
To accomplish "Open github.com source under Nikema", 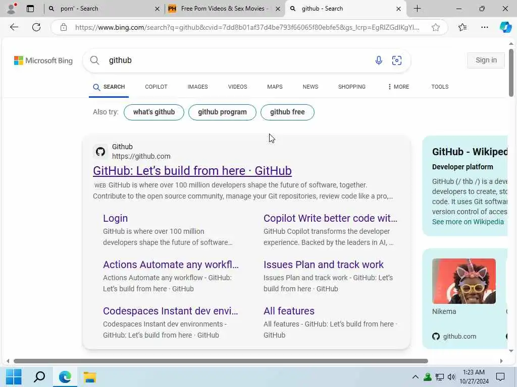I will 454,336.
